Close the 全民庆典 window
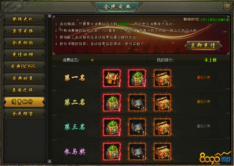The image size is (234, 166). coord(227,7)
